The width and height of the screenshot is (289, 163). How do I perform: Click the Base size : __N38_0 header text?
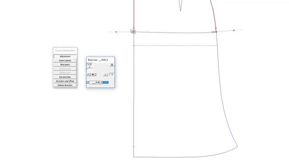98,60
